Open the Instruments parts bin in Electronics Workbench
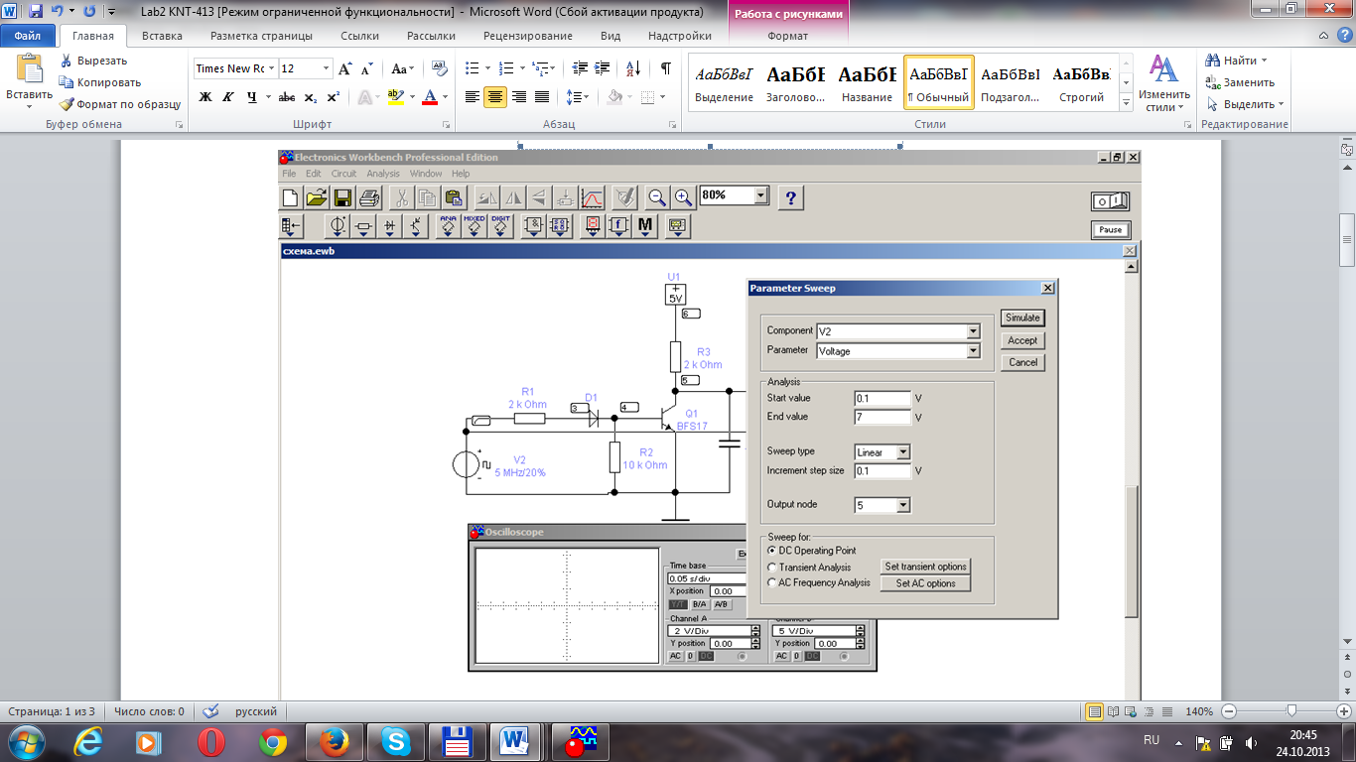This screenshot has height=762, width=1356. pyautogui.click(x=678, y=227)
